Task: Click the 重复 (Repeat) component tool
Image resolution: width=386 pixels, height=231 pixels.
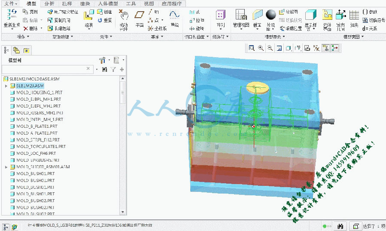Action: 104,20
